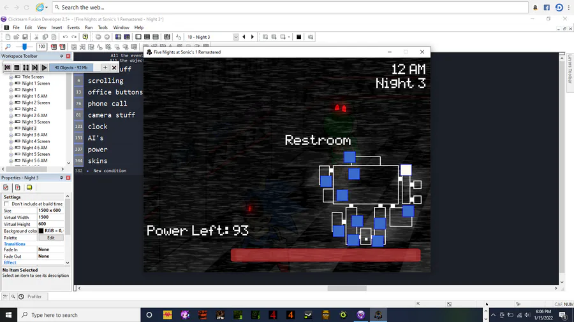
Task: Expand the Night 5 6 AM tree node
Action: 11,160
